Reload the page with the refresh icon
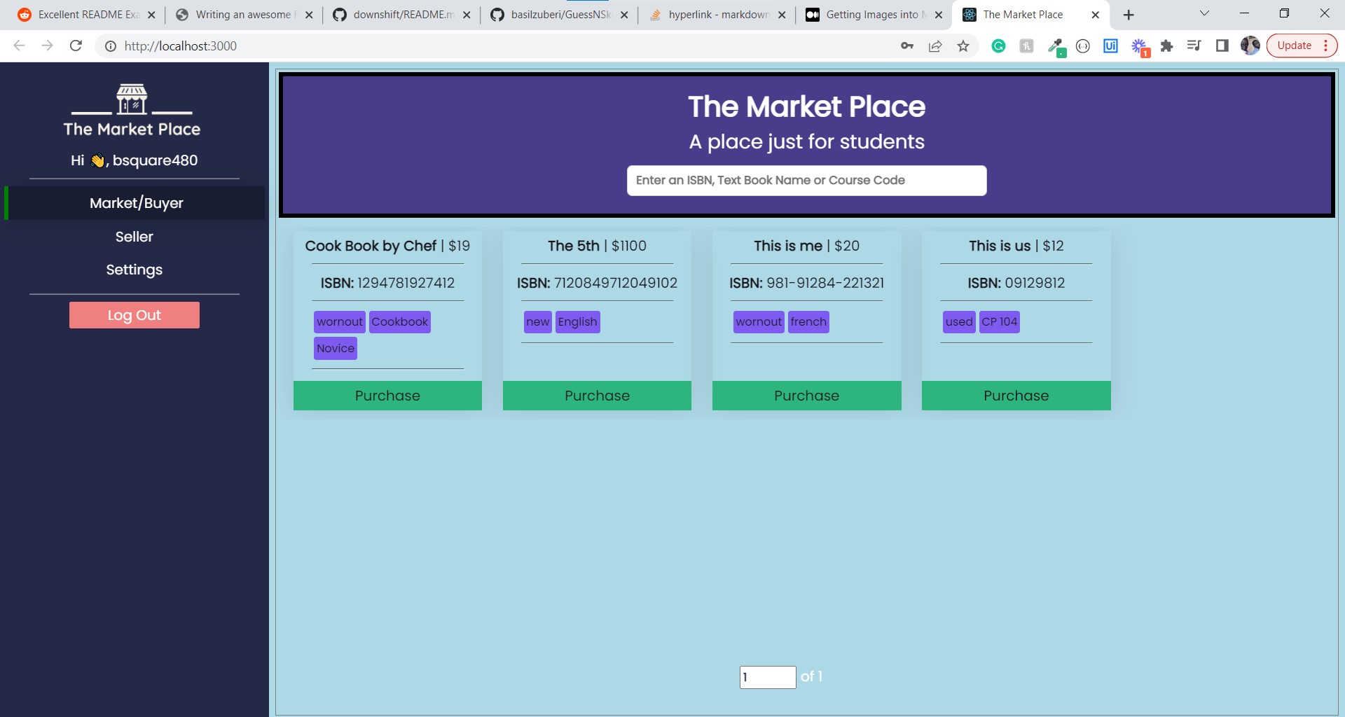 point(76,46)
